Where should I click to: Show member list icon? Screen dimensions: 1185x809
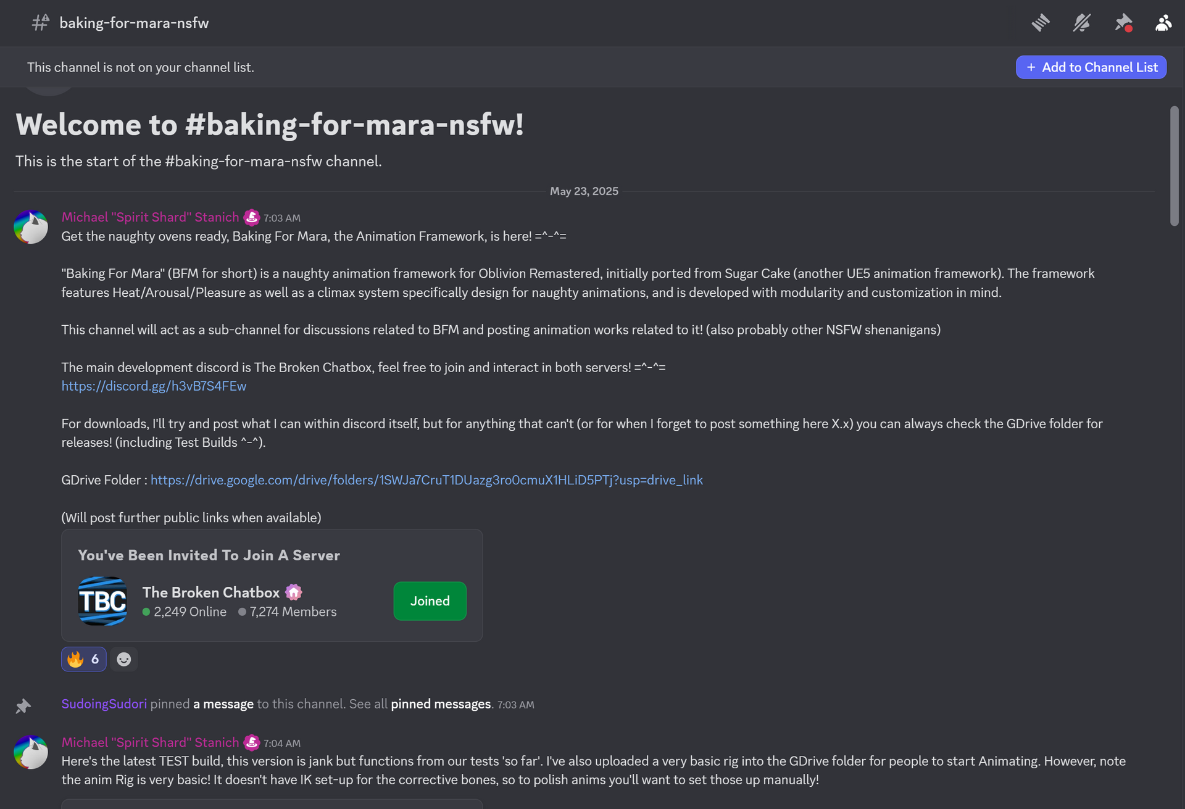[1163, 23]
